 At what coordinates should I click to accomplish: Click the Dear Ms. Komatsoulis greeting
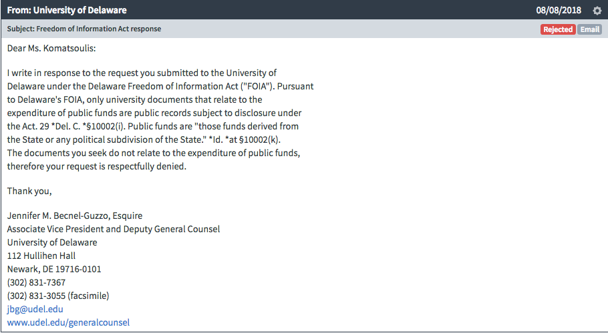coord(51,49)
